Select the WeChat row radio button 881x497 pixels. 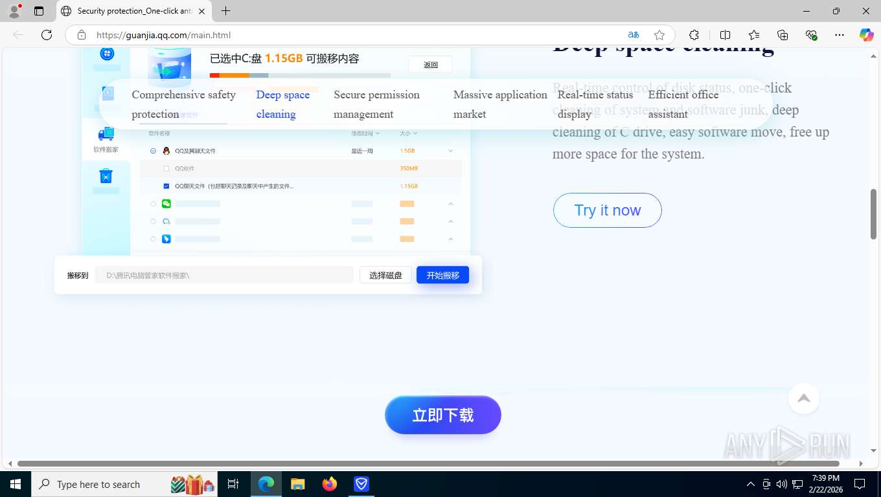(x=153, y=204)
